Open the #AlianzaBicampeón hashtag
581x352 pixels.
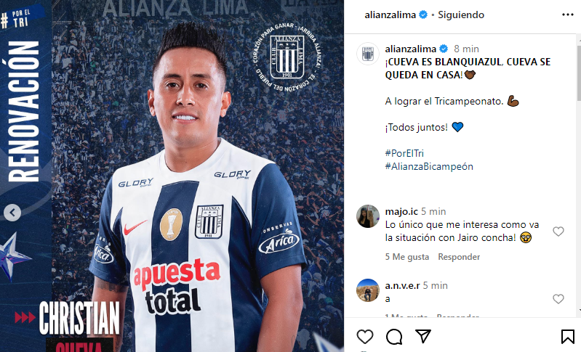[429, 166]
